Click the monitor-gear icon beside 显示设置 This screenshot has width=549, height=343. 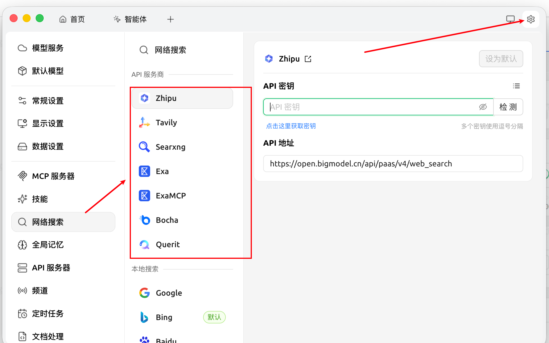click(x=22, y=124)
